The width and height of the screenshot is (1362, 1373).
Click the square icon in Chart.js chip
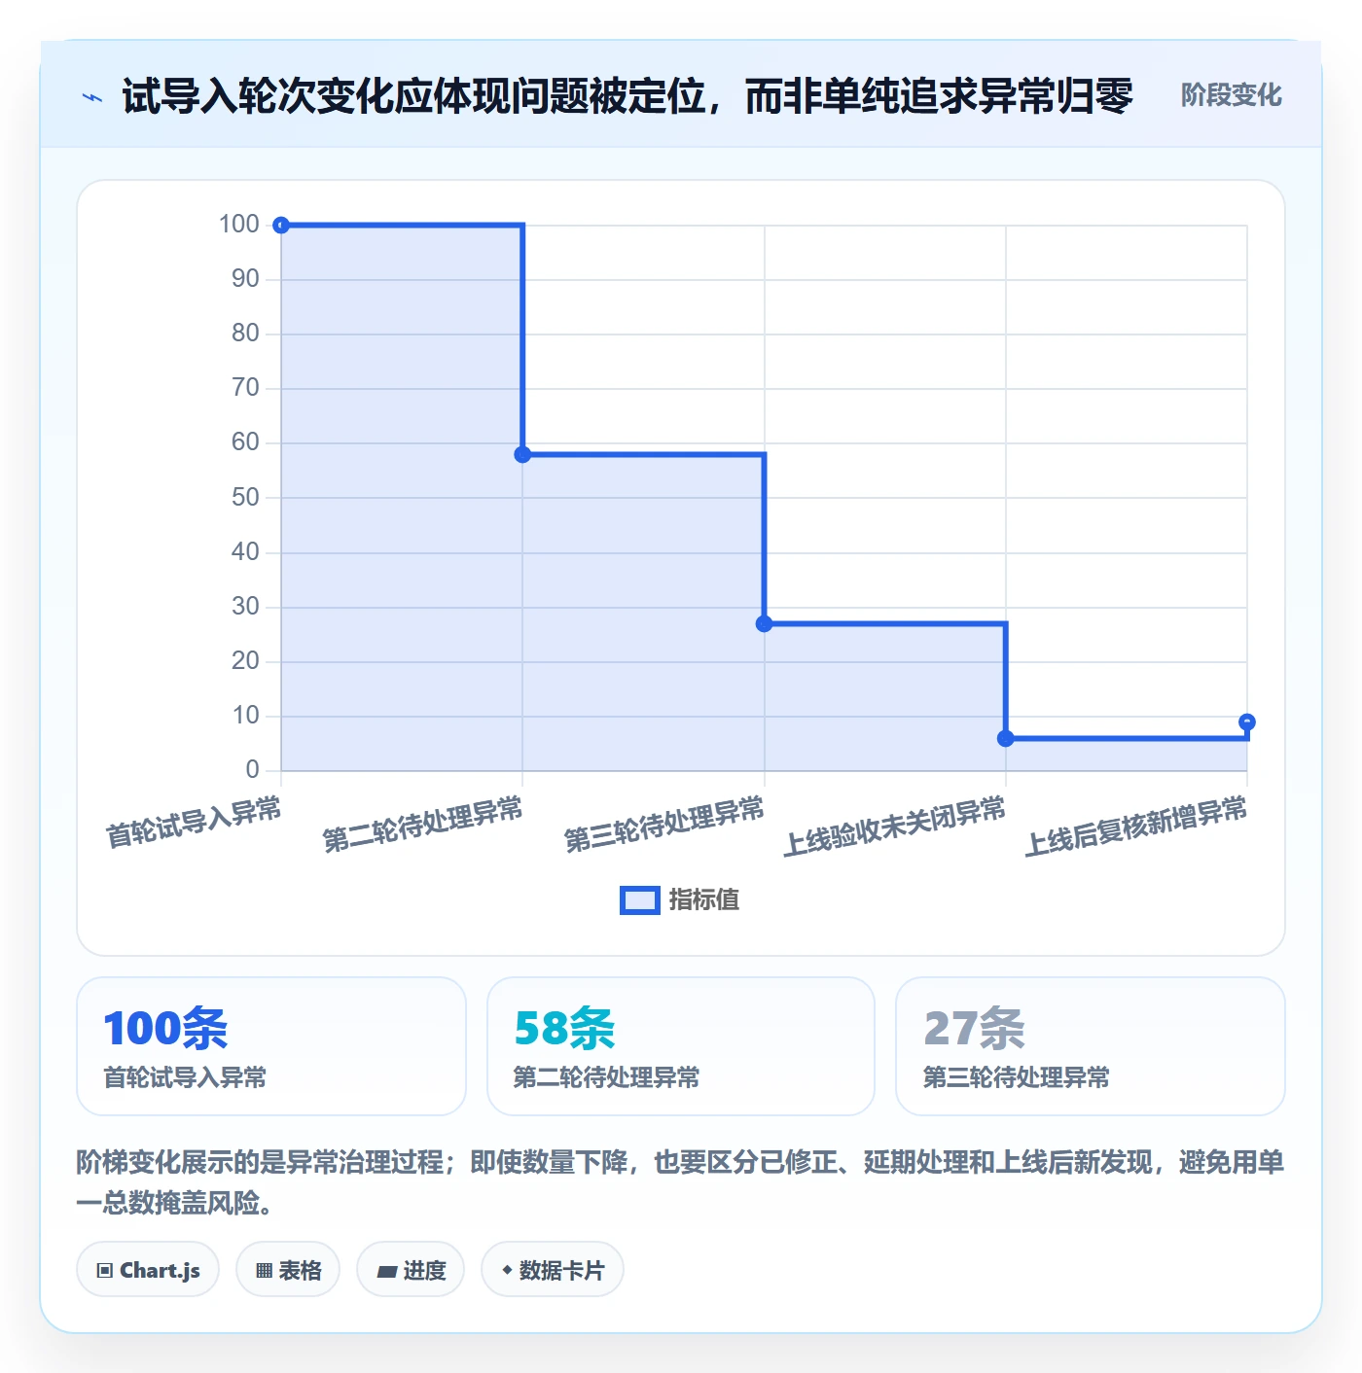pyautogui.click(x=105, y=1271)
